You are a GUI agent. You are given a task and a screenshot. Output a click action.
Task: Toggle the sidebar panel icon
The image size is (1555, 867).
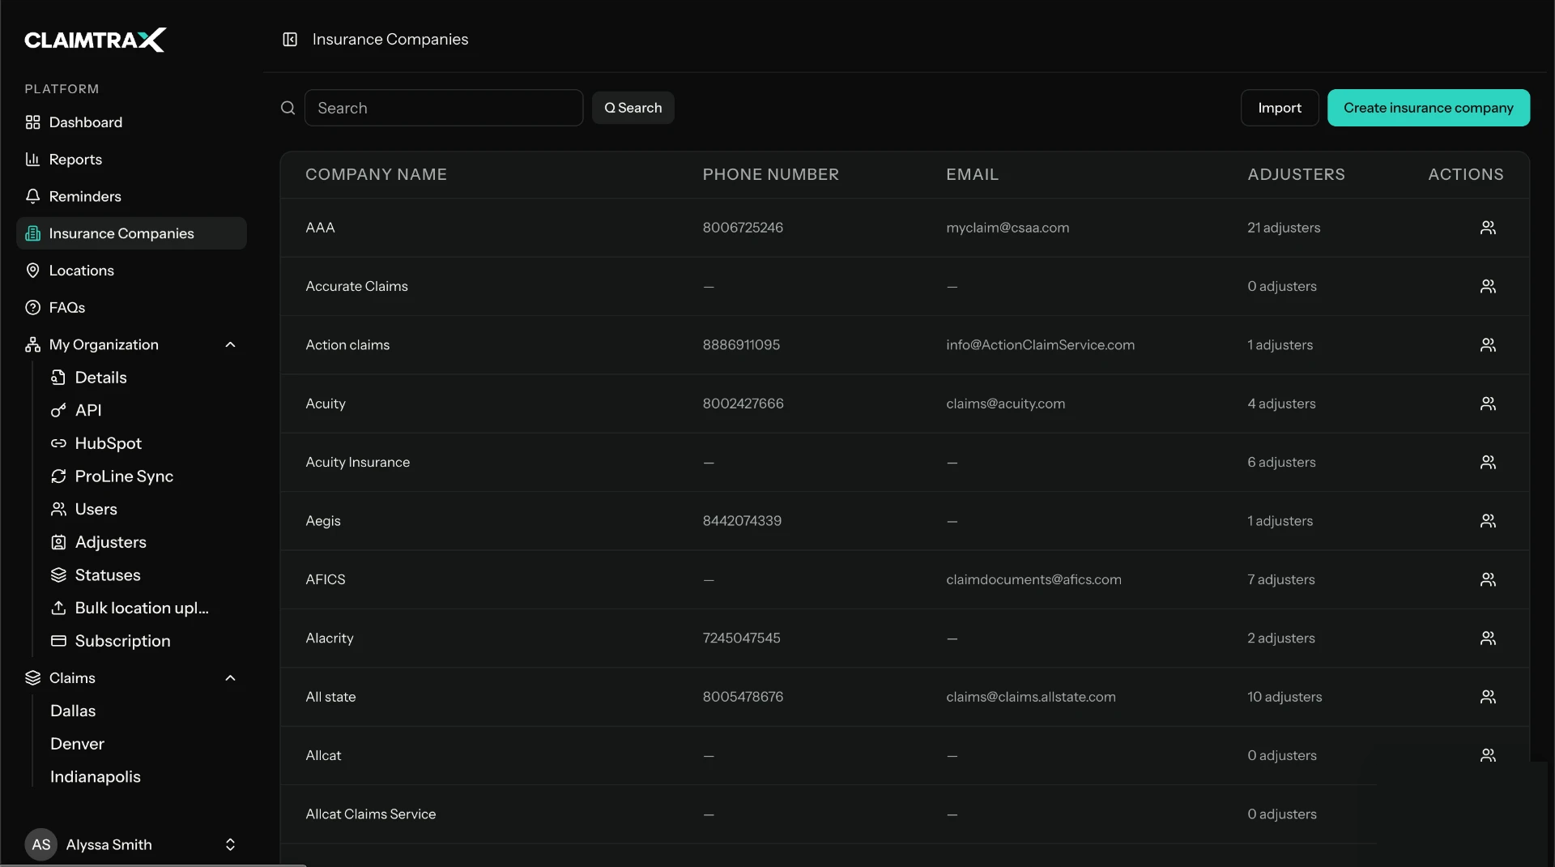pos(290,39)
